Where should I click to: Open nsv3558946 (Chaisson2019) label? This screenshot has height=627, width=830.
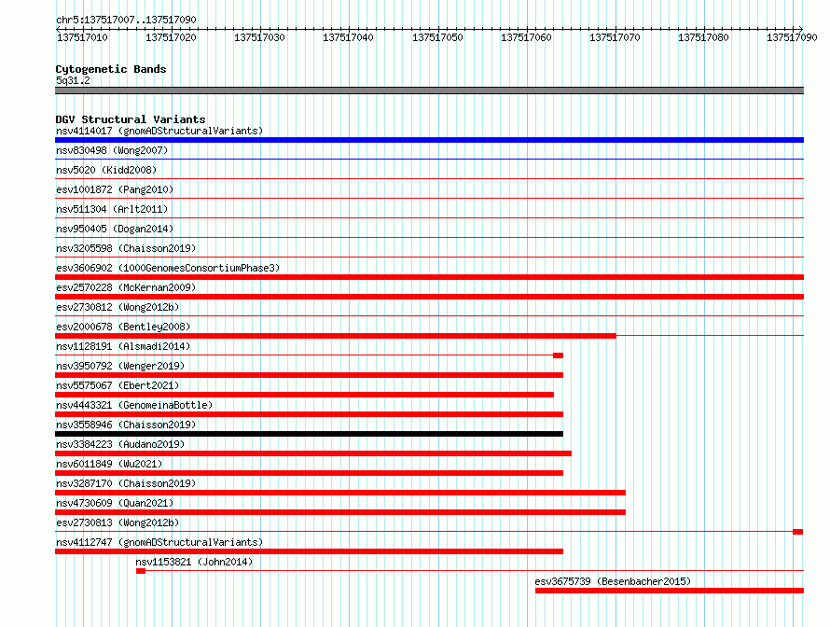coord(126,425)
